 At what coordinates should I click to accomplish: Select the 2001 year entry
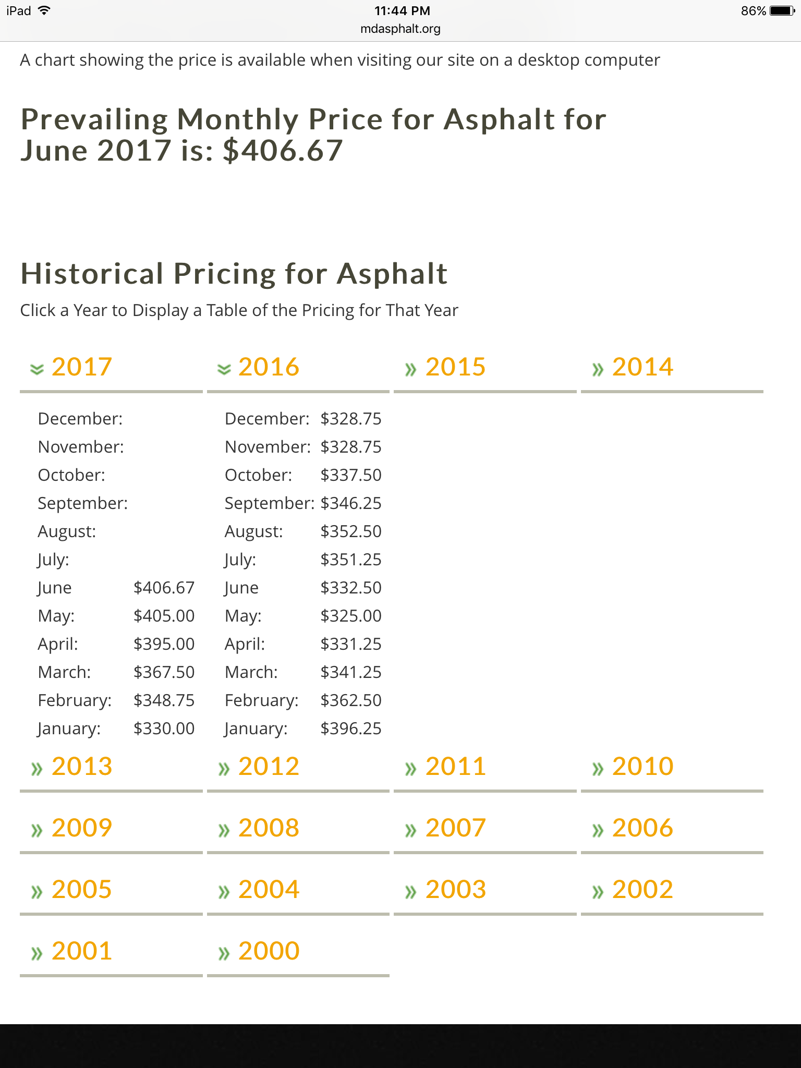[111, 951]
